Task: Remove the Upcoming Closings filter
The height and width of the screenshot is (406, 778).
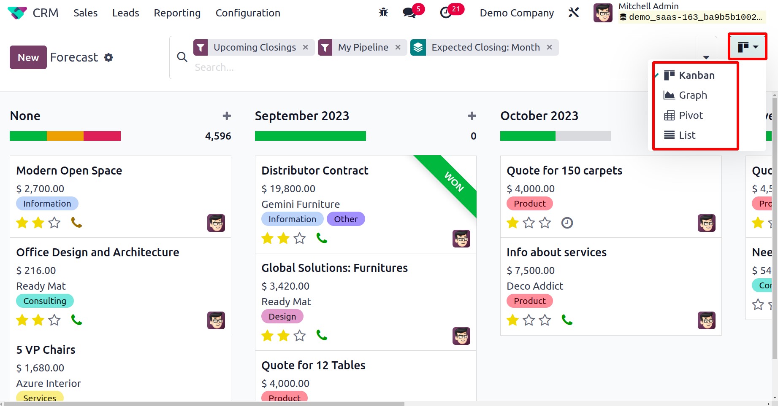Action: pyautogui.click(x=306, y=47)
